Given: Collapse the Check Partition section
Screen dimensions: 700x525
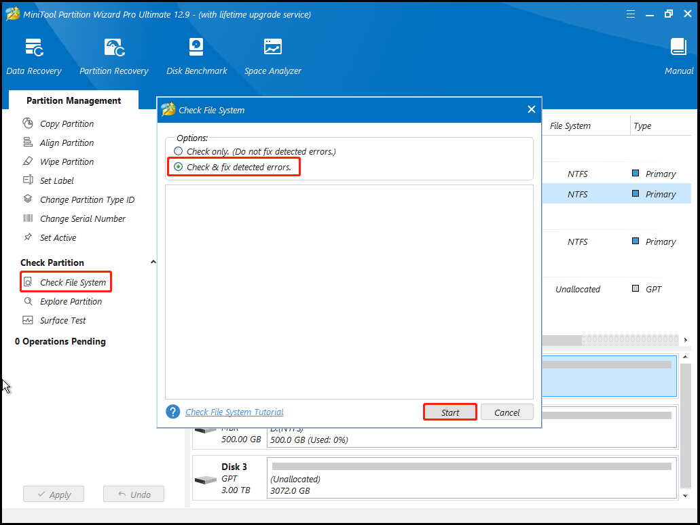Looking at the screenshot, I should click(153, 262).
